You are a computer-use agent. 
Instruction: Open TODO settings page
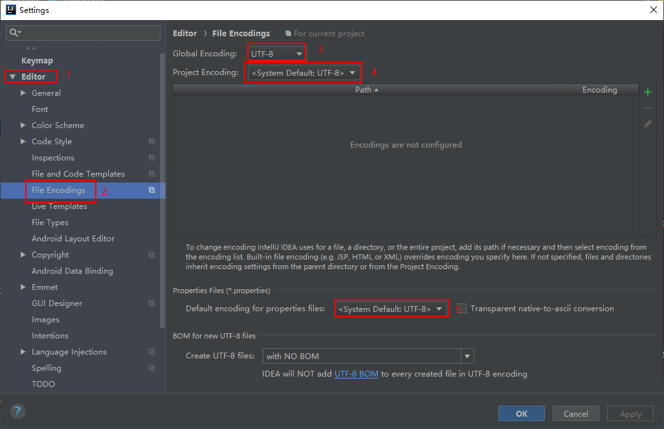(x=43, y=384)
